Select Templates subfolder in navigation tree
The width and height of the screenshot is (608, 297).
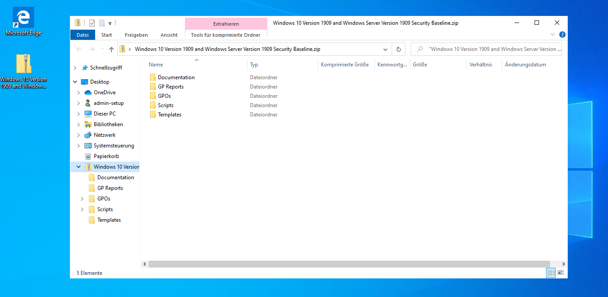(109, 220)
